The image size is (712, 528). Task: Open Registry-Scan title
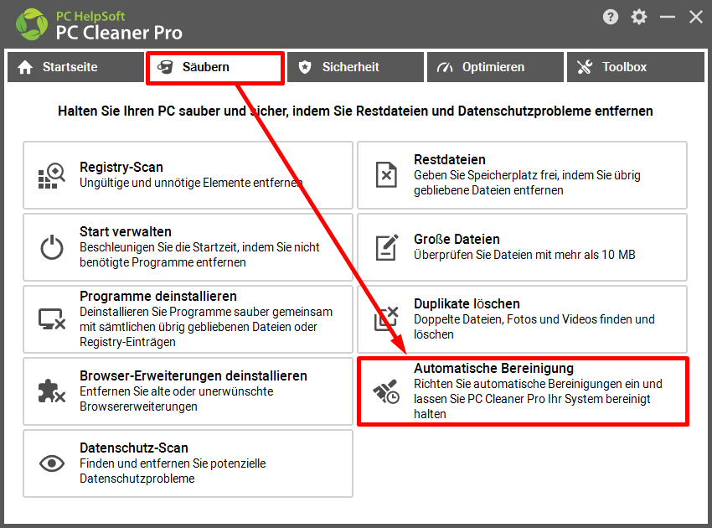(x=121, y=168)
